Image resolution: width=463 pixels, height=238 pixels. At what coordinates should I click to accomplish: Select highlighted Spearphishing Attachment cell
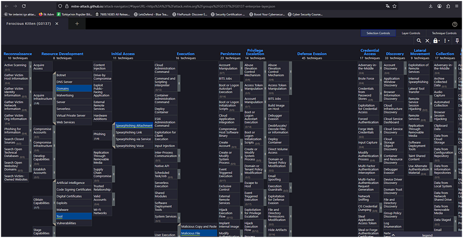[134, 125]
